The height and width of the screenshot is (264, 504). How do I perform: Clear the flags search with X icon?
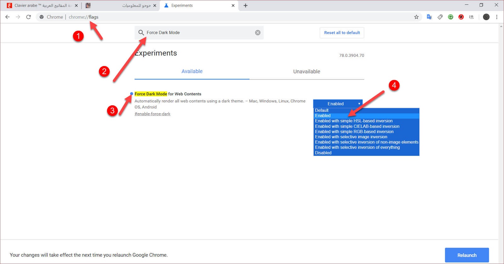258,33
